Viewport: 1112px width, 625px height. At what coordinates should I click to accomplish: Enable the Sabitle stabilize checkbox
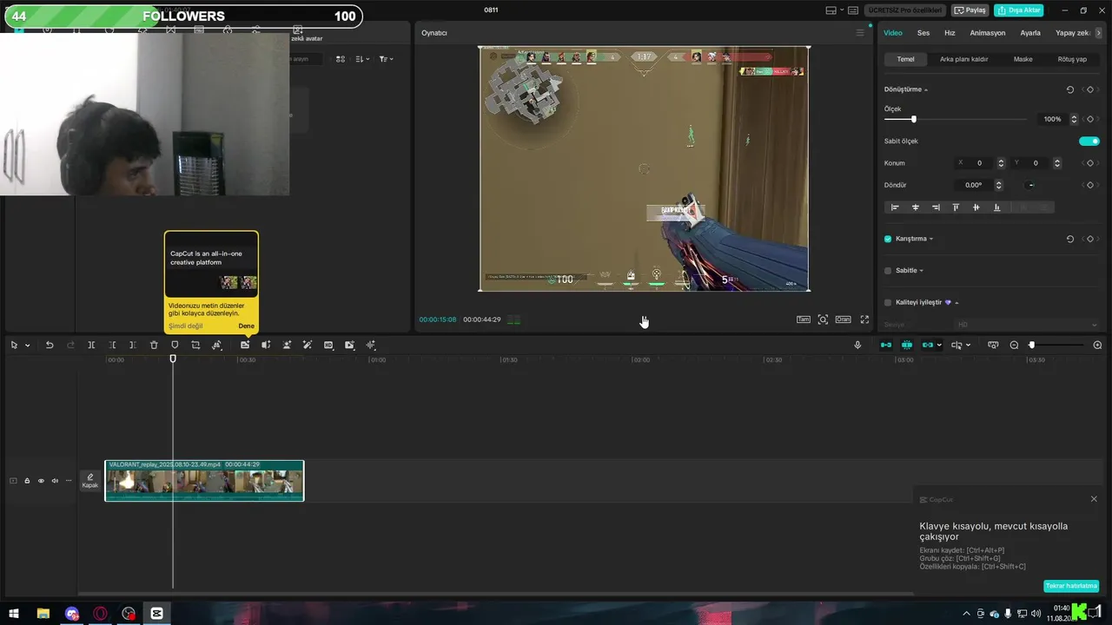pyautogui.click(x=888, y=271)
